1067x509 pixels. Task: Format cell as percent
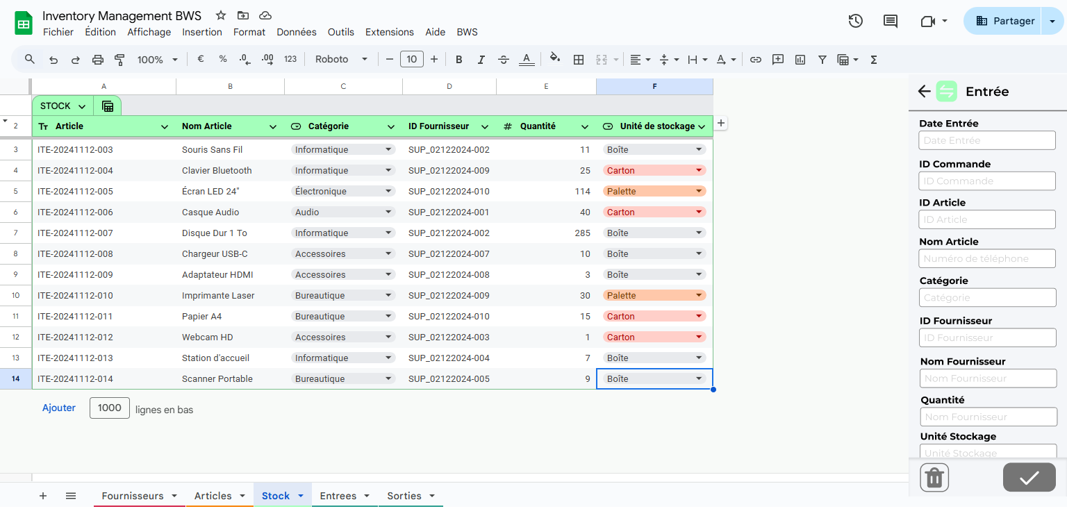[223, 59]
